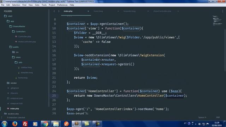Go to next tab with right arrow
Screen dimensions: 226x127
pos(59,11)
